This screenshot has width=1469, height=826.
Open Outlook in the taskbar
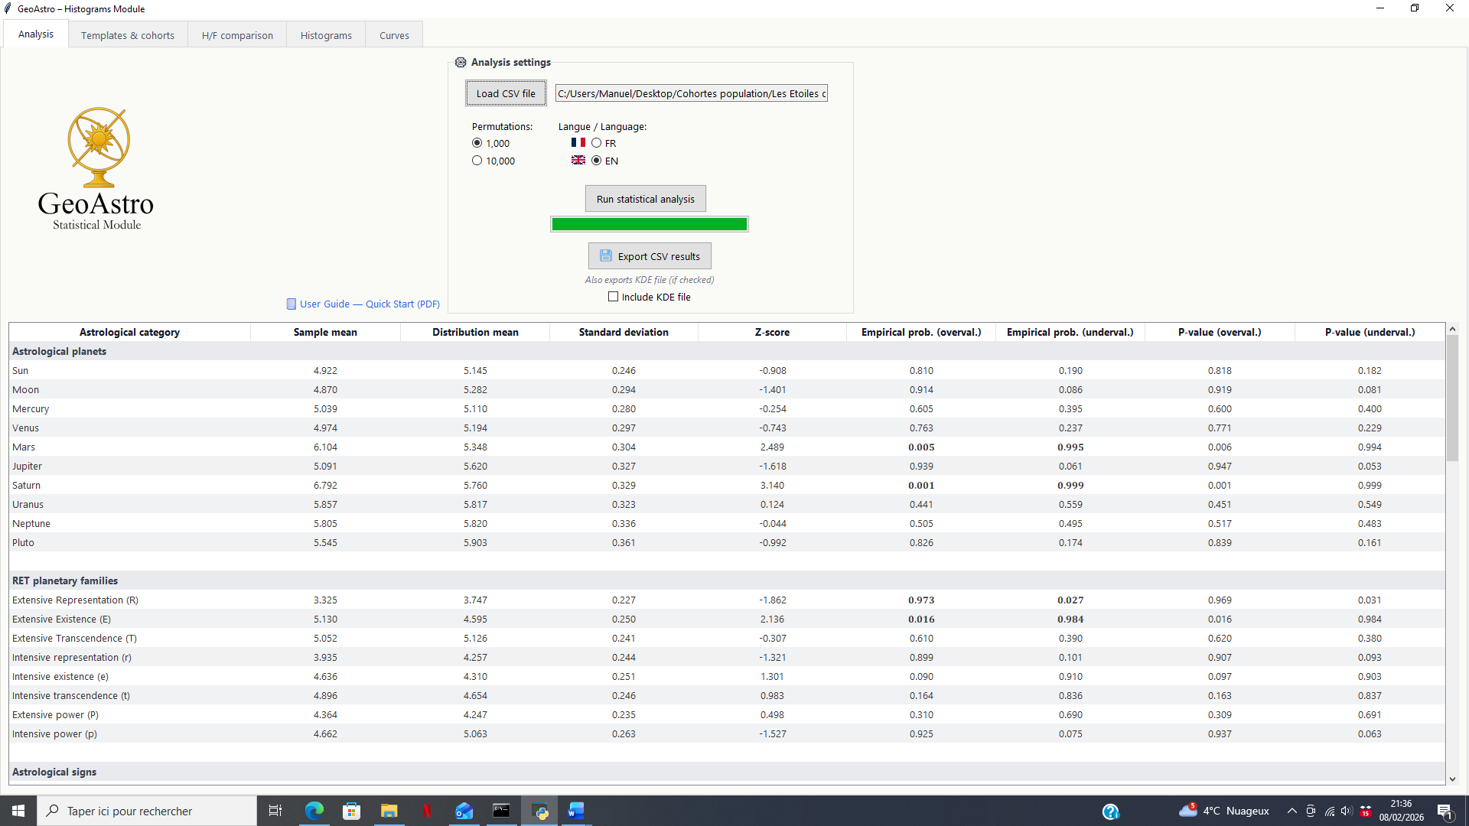[x=464, y=811]
